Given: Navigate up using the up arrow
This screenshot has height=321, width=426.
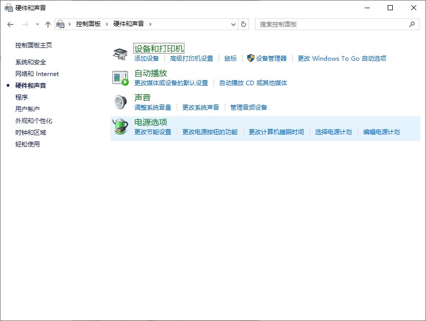Looking at the screenshot, I should pyautogui.click(x=48, y=24).
